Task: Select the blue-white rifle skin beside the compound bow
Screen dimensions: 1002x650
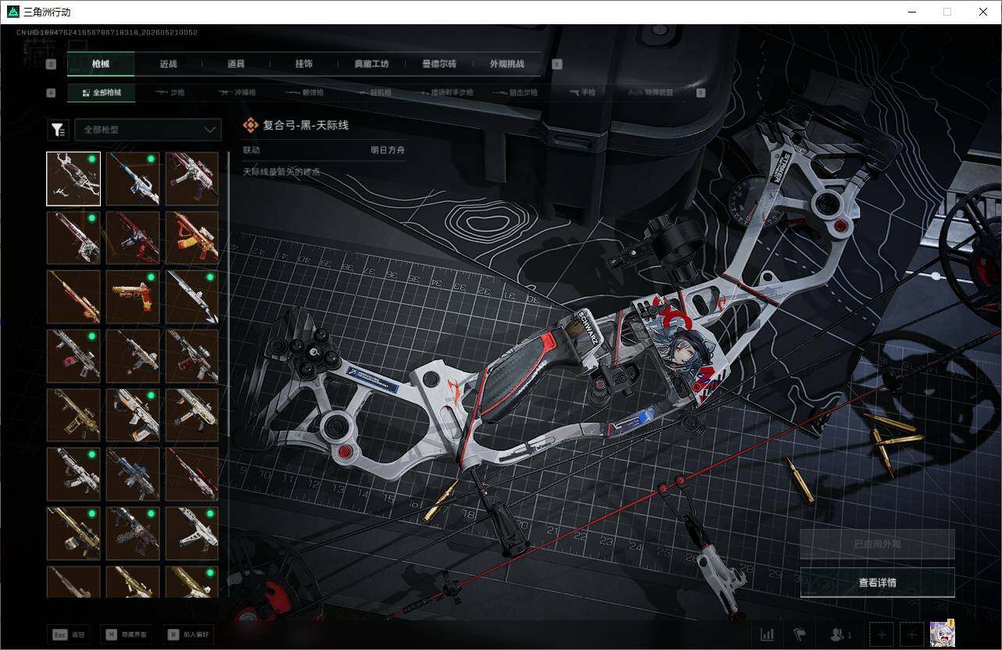Action: (133, 179)
